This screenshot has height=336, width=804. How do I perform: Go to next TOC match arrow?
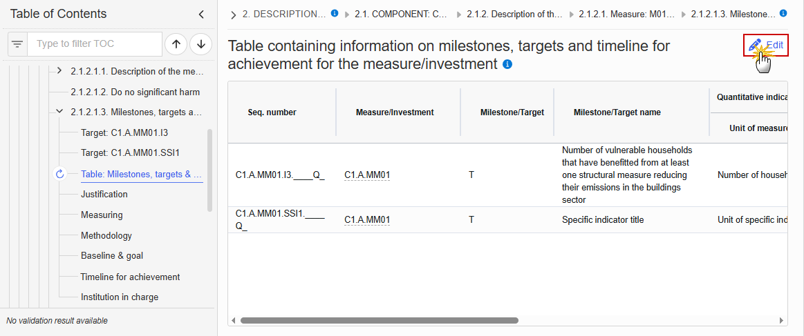[201, 44]
